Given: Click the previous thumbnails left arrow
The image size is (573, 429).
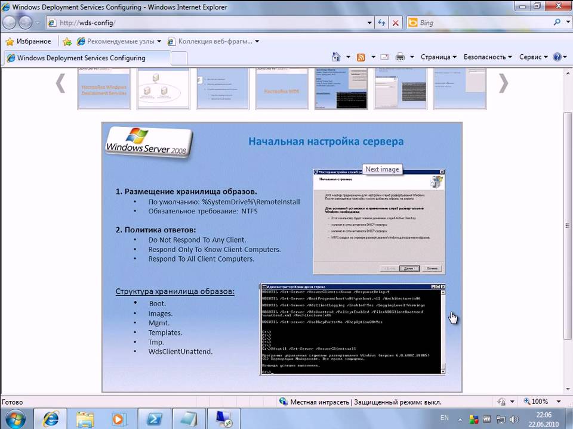Looking at the screenshot, I should coord(60,83).
